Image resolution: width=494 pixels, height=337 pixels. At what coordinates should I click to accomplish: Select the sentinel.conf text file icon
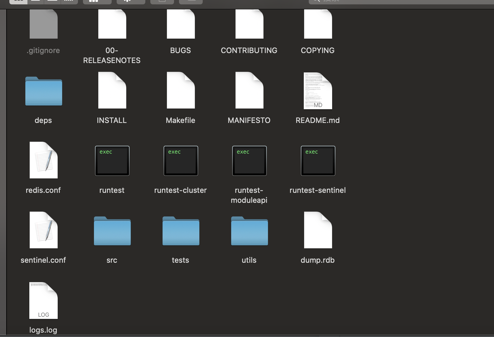click(x=44, y=230)
